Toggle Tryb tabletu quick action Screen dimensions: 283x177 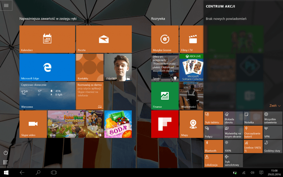(214, 118)
